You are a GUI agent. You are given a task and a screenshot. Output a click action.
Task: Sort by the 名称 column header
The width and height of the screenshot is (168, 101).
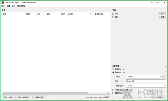point(14,14)
